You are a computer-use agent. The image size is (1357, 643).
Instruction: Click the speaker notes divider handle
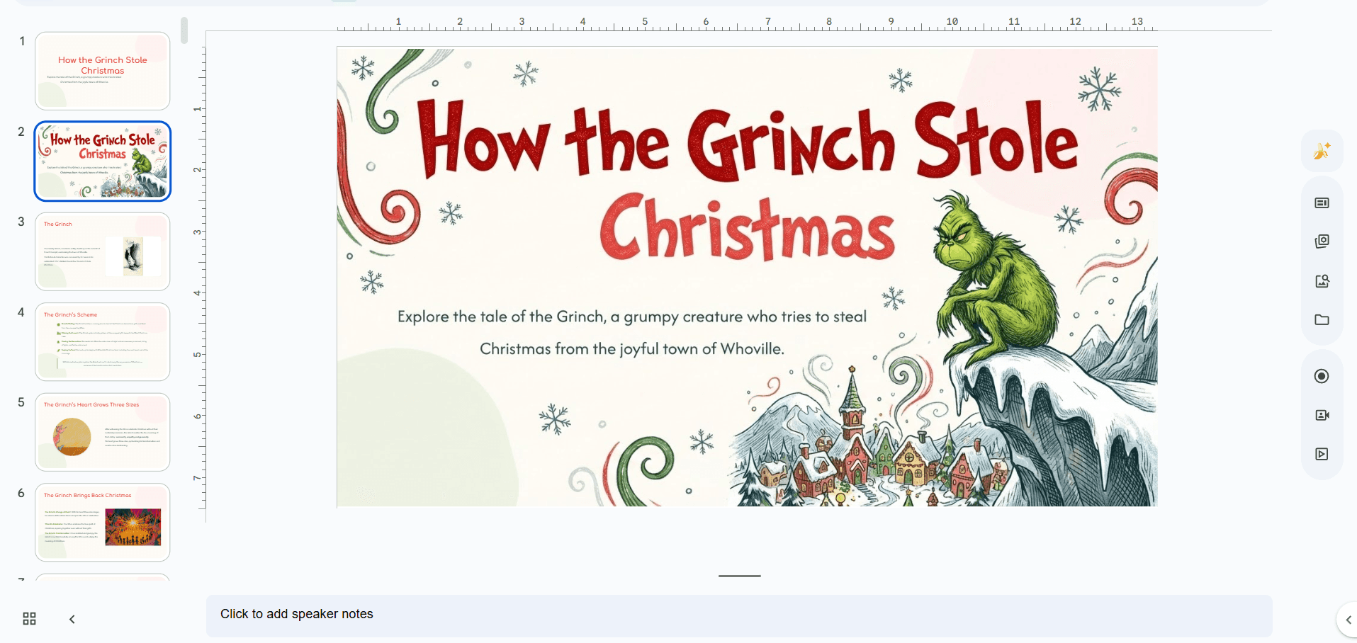click(x=739, y=576)
